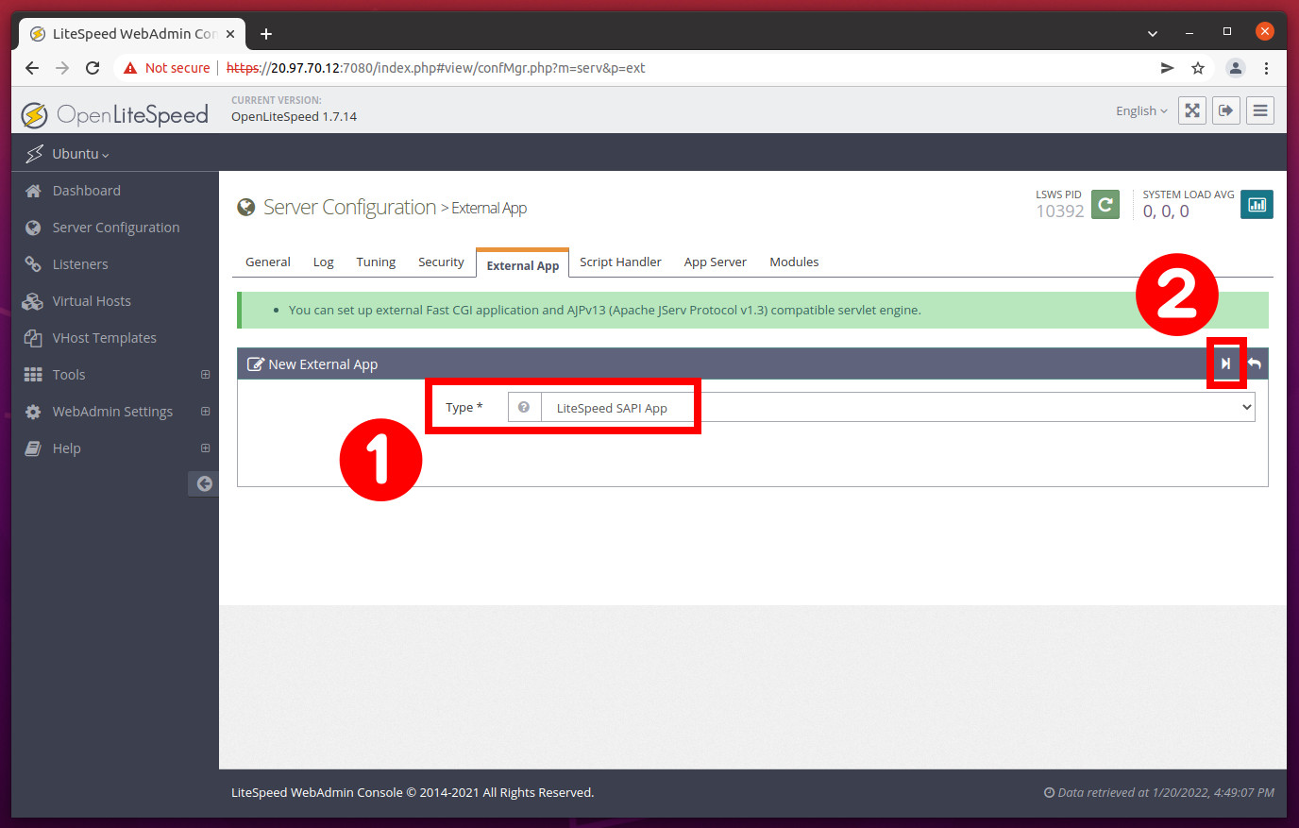Click the help question mark beside Type
1299x828 pixels.
pyautogui.click(x=524, y=407)
